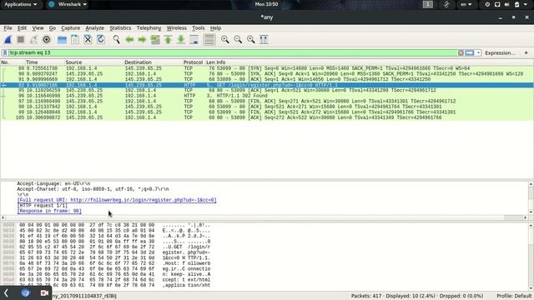Select the HTTP/1.1 302 Found packet
This screenshot has width=534, height=300.
pyautogui.click(x=267, y=96)
